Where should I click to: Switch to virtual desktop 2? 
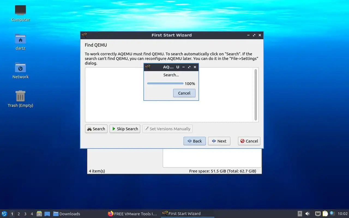[x=19, y=214]
